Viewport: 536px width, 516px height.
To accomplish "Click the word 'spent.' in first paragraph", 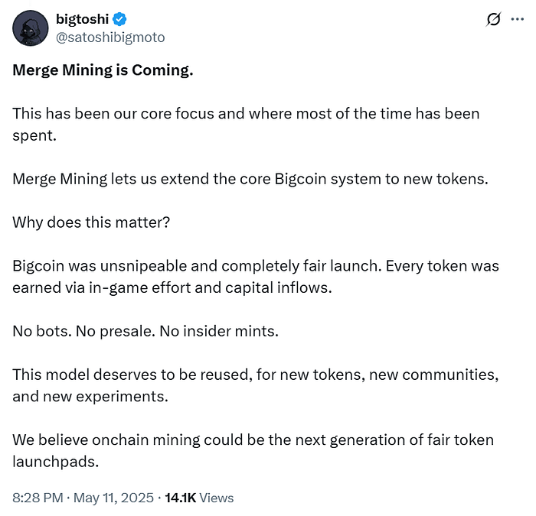I will click(34, 136).
